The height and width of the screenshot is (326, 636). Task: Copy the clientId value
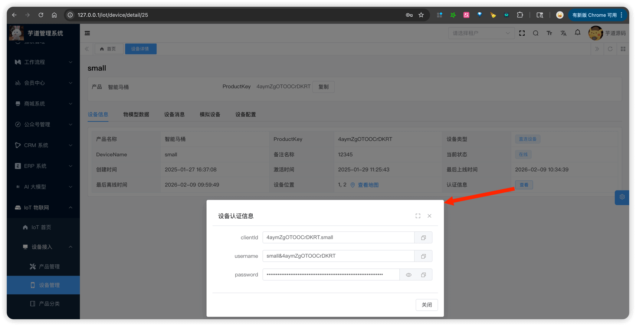tap(423, 238)
